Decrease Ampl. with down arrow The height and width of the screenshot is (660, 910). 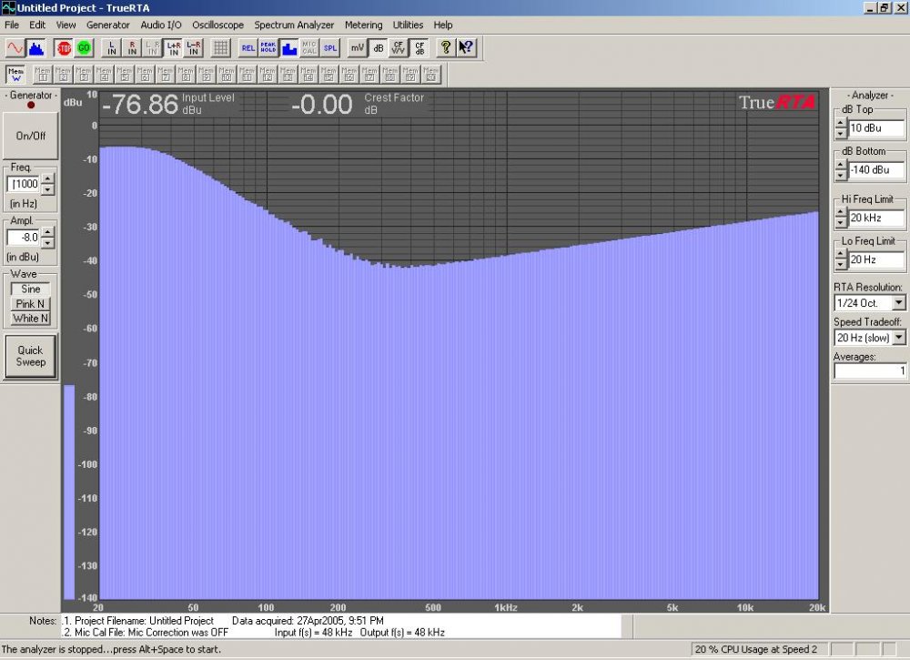coord(48,243)
